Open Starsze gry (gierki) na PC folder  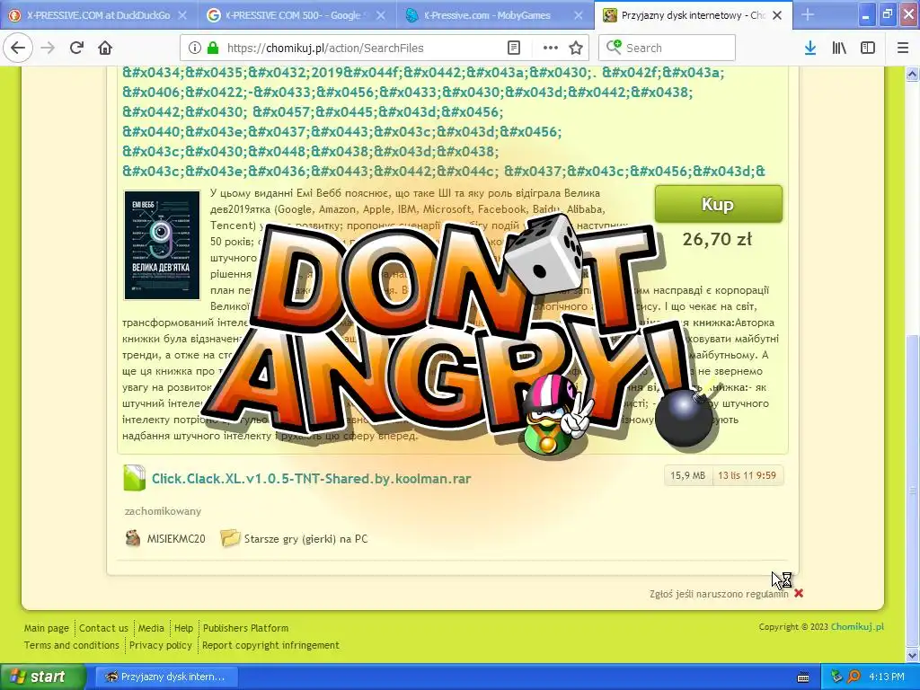(x=305, y=539)
